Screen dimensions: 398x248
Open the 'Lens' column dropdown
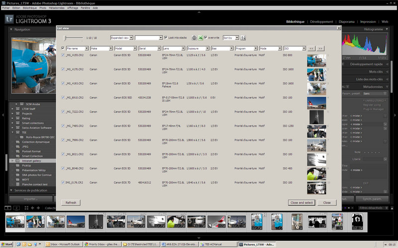coord(174,48)
